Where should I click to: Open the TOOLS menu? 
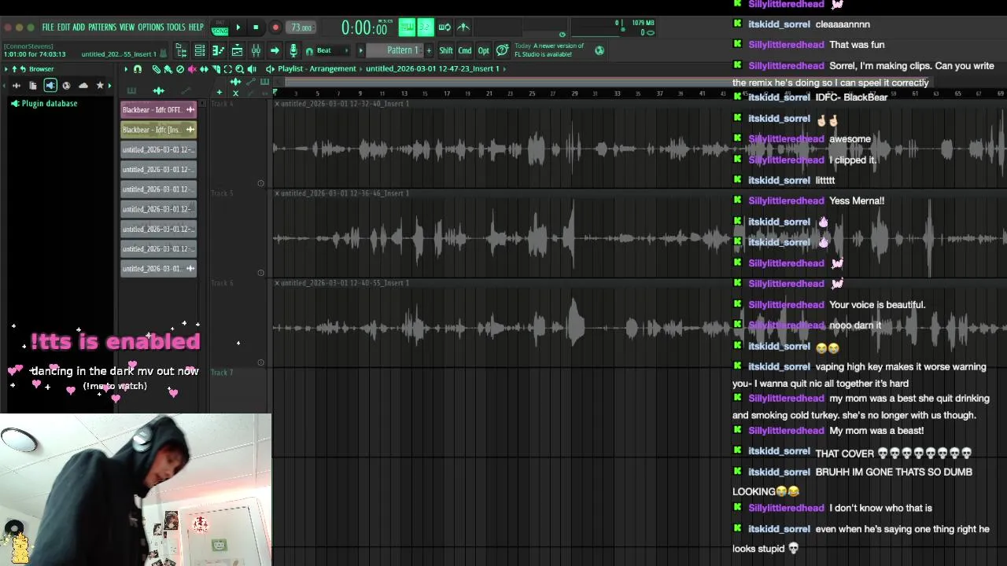[176, 28]
